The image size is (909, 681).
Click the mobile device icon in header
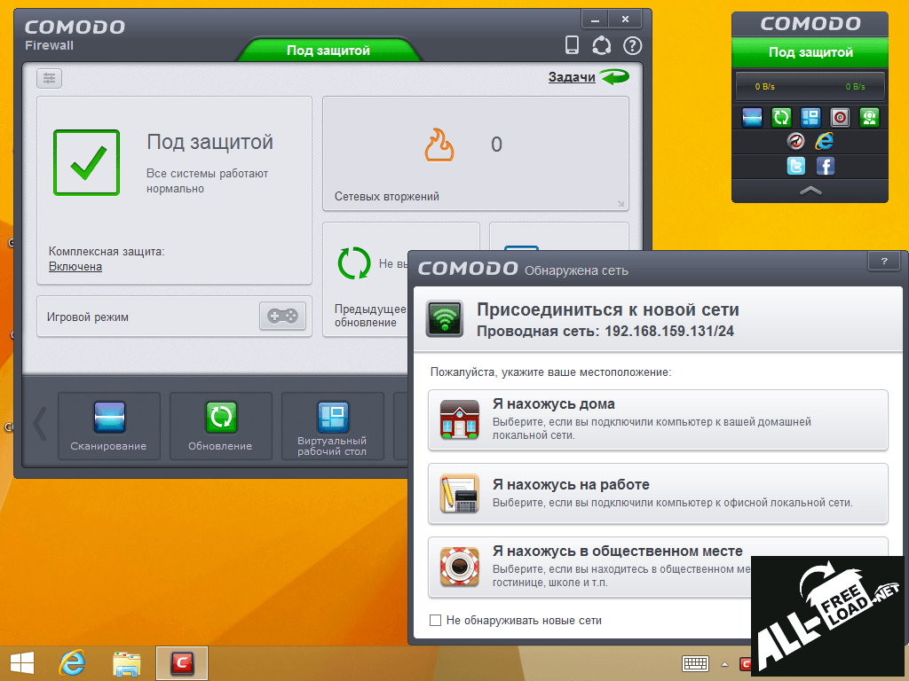point(573,45)
